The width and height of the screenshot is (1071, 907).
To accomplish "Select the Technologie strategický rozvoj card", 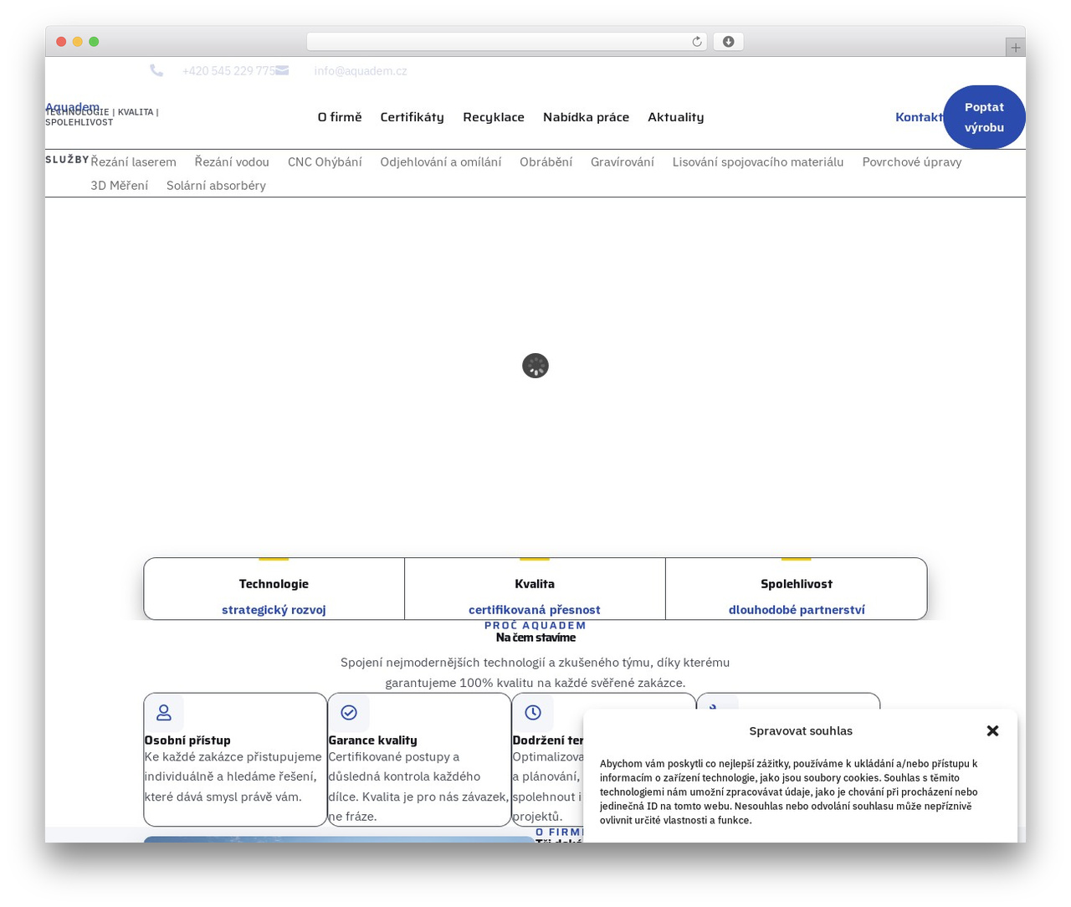I will 274,589.
